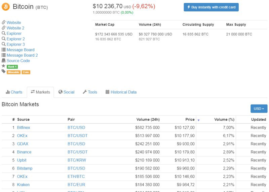Click the chain icon beside Website
The height and width of the screenshot is (192, 269).
point(4,22)
